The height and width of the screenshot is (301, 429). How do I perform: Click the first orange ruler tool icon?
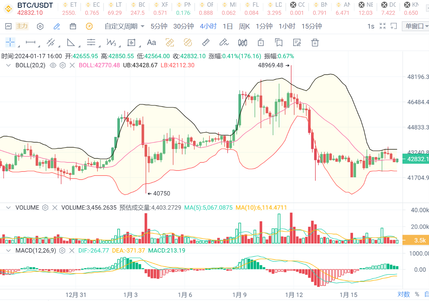[x=170, y=42]
